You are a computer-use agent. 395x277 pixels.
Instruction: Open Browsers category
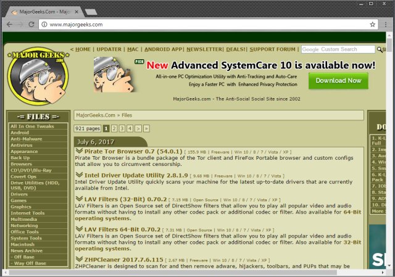click(x=38, y=164)
